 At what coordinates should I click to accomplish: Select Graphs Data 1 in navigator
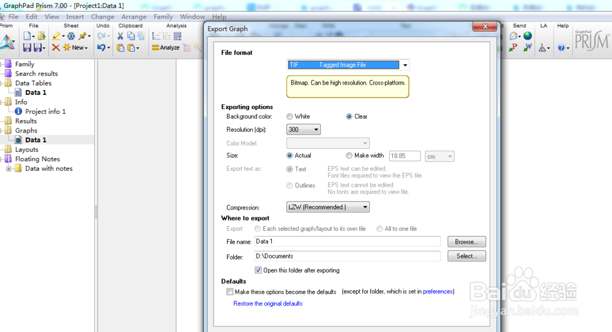pos(35,140)
